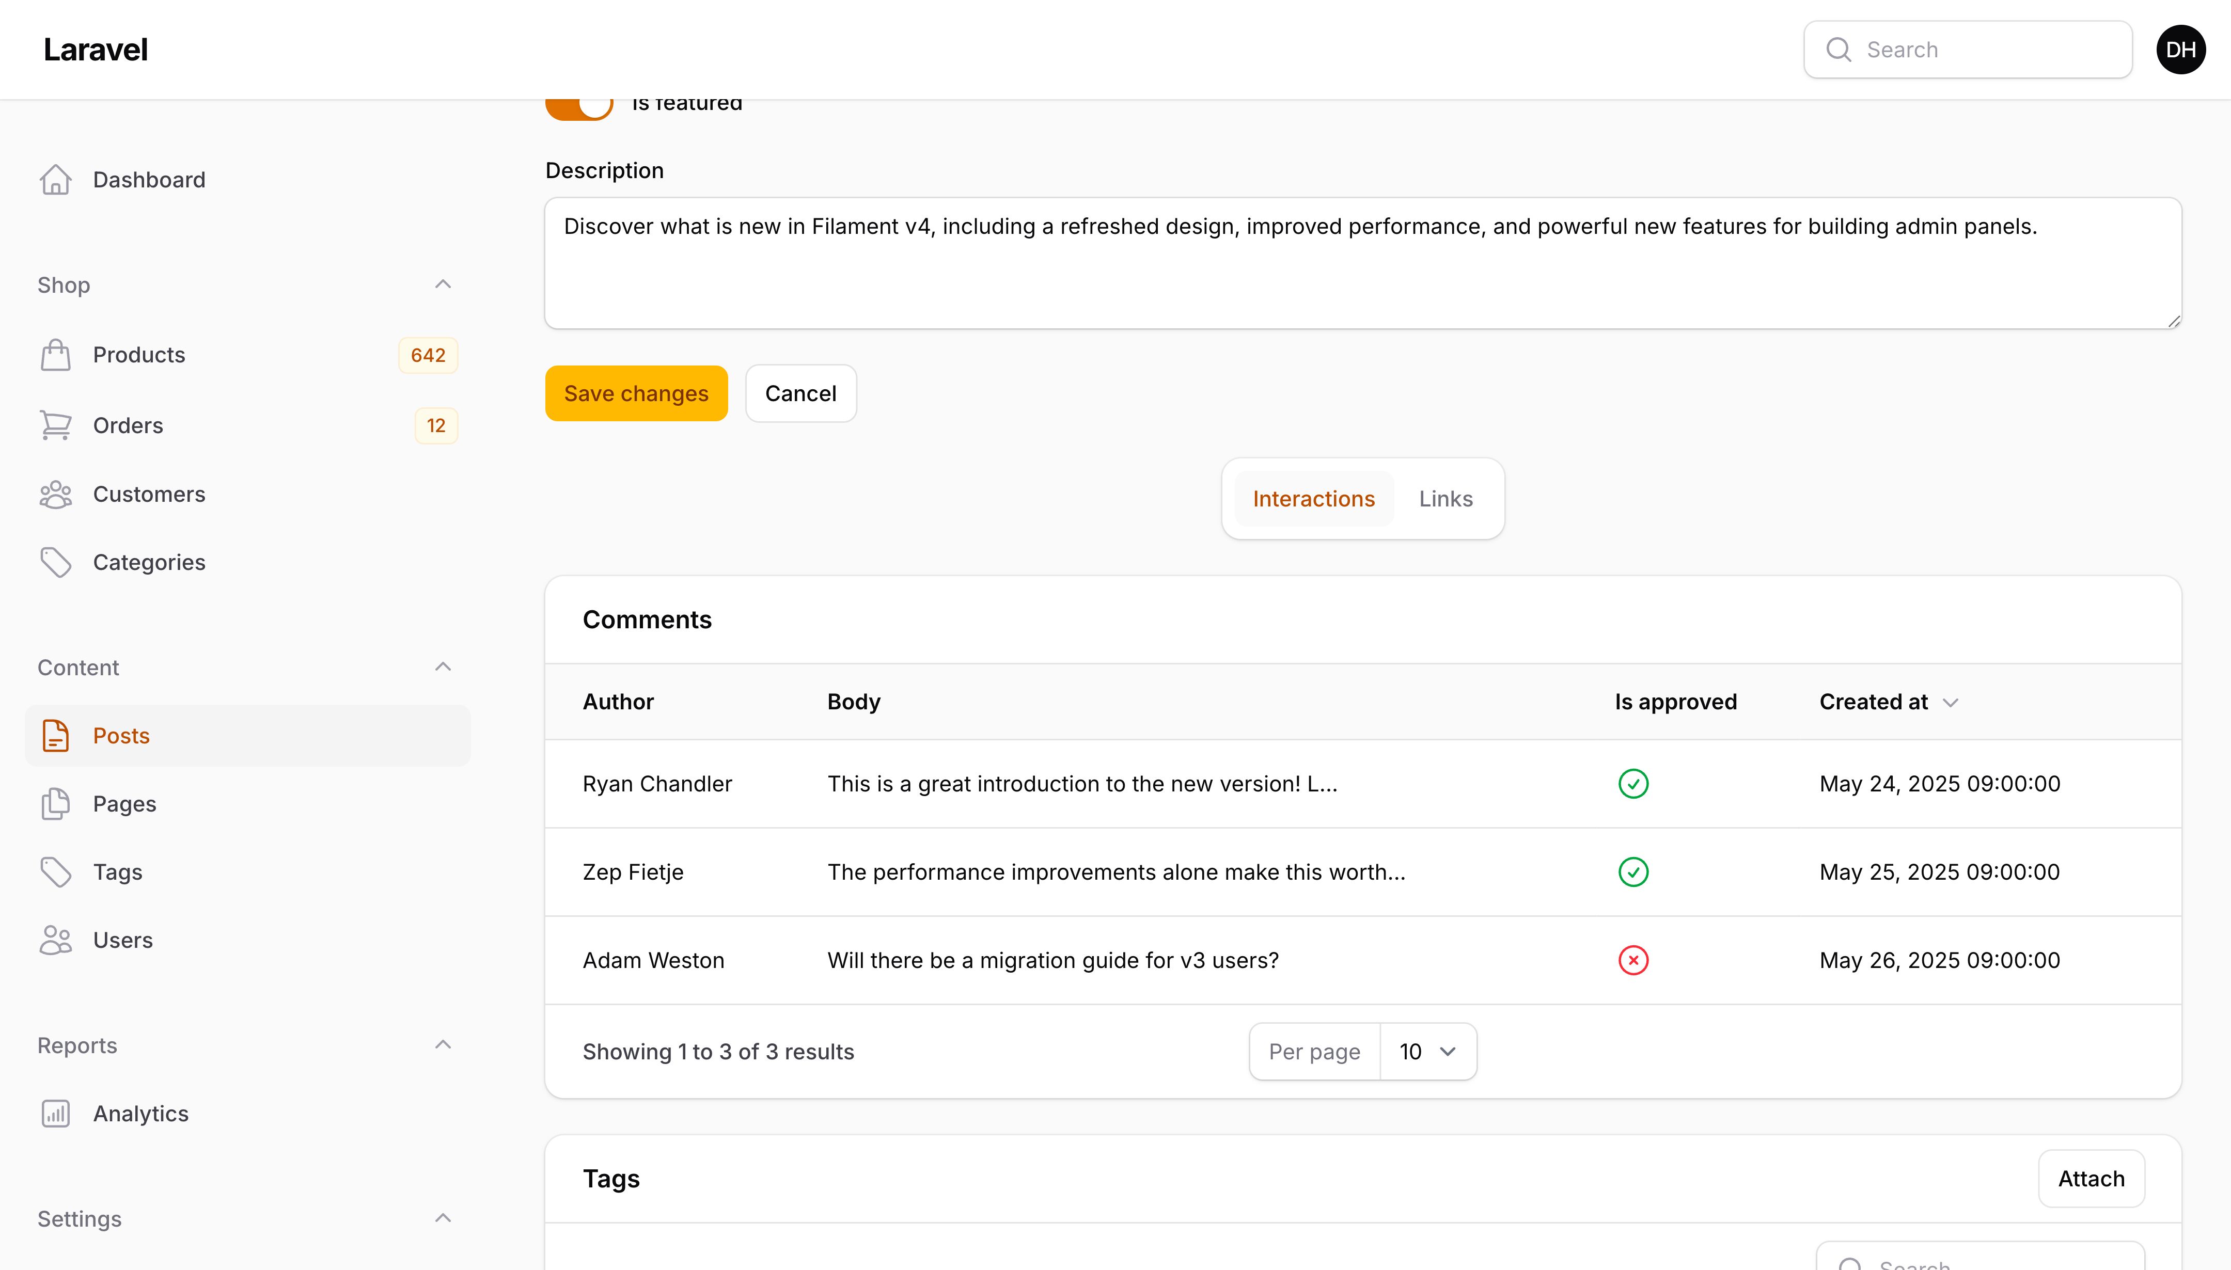Click comment "Will there be a migration guide…"
This screenshot has width=2231, height=1270.
pyautogui.click(x=1052, y=960)
